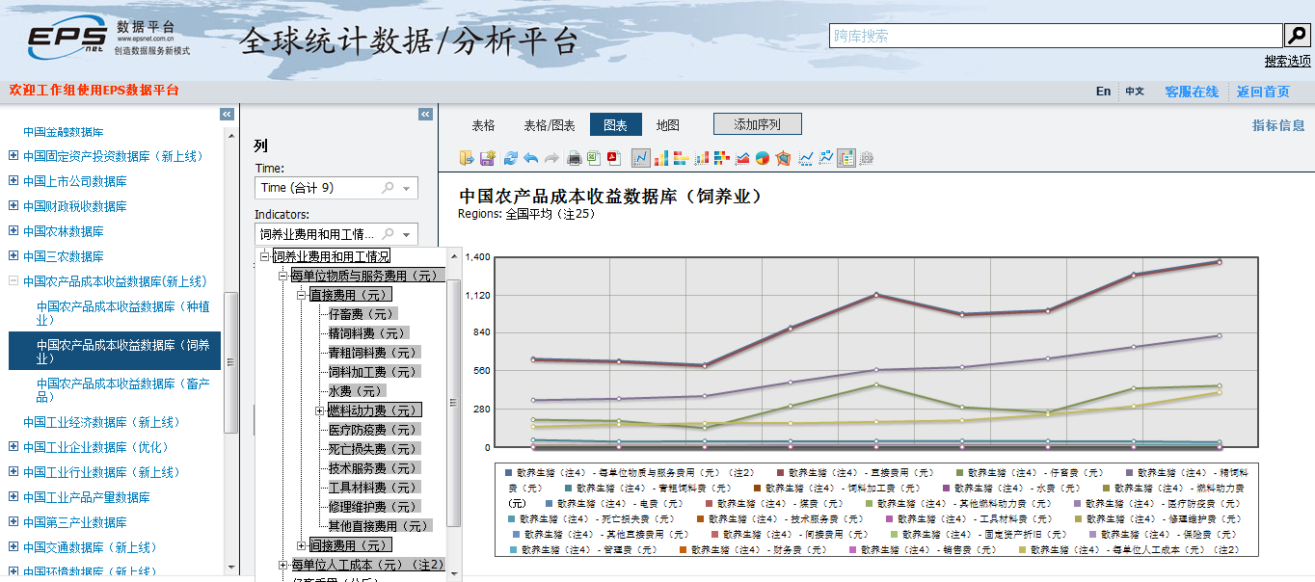
Task: Click in the 跨库搜索 search field
Action: (x=1056, y=36)
